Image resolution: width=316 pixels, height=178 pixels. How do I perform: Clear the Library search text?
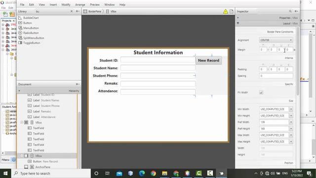click(x=72, y=11)
